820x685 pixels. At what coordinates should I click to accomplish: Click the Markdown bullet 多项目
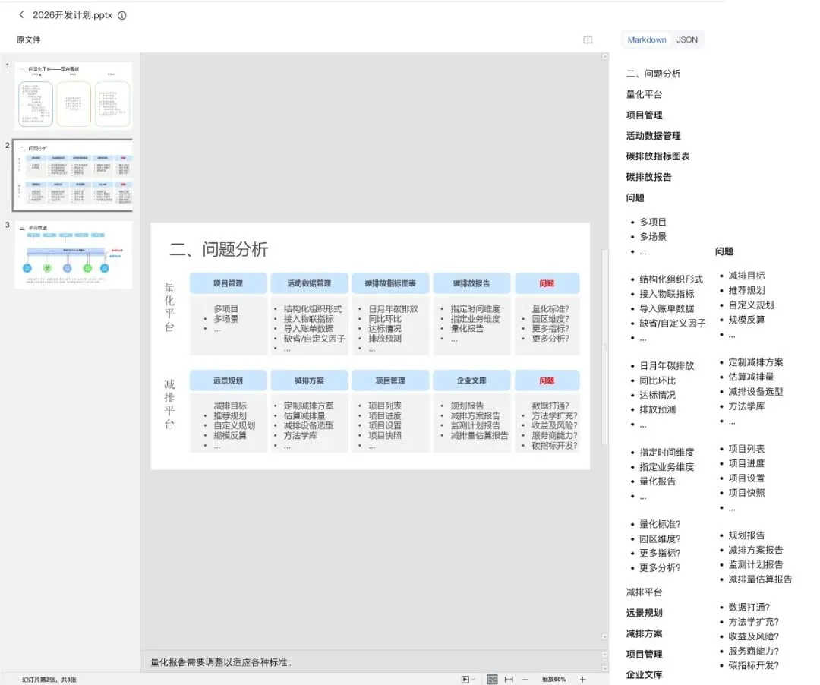point(653,223)
